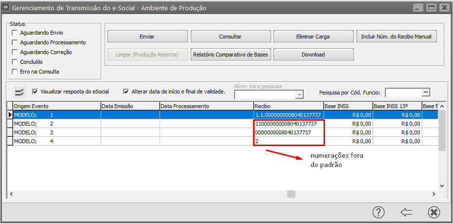Check the Concluído status box
Screen dimensions: 453x223
pos(15,62)
